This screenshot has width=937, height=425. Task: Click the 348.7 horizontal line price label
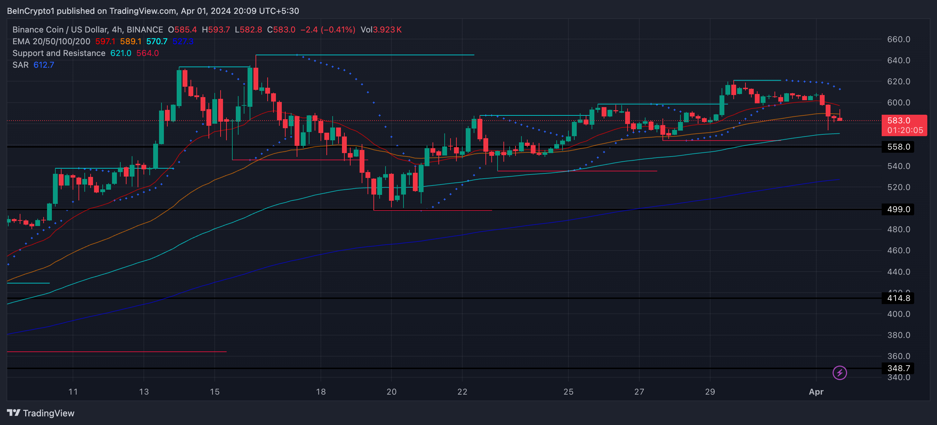pyautogui.click(x=898, y=368)
